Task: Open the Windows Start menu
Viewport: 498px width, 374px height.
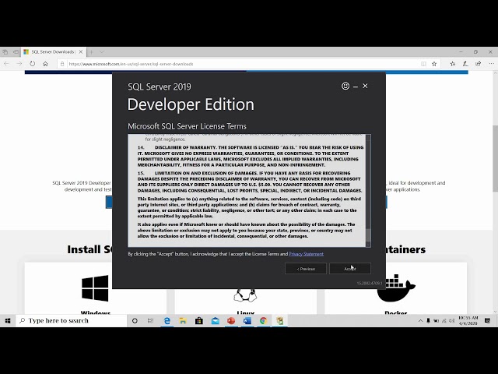Action: (x=8, y=320)
